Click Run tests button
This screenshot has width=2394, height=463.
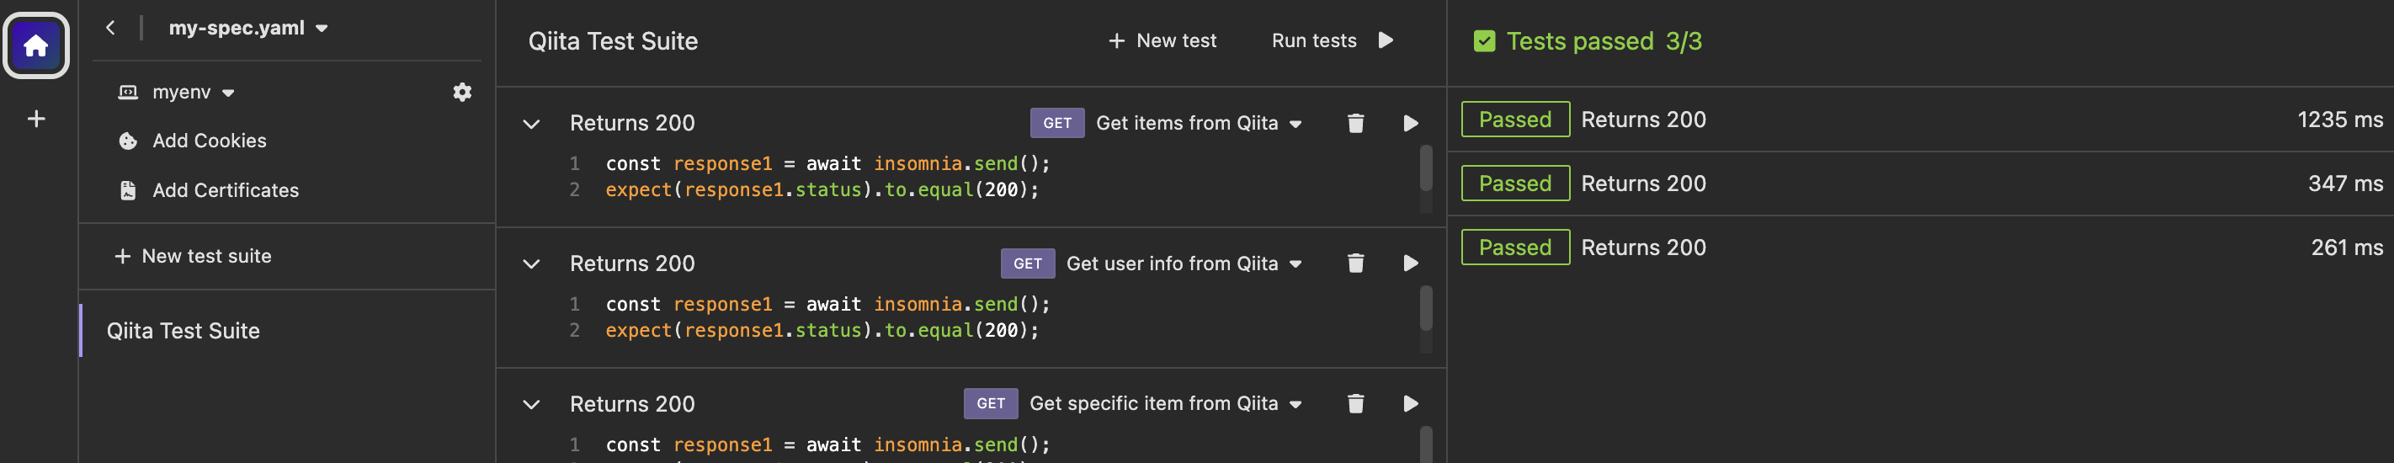tap(1332, 41)
